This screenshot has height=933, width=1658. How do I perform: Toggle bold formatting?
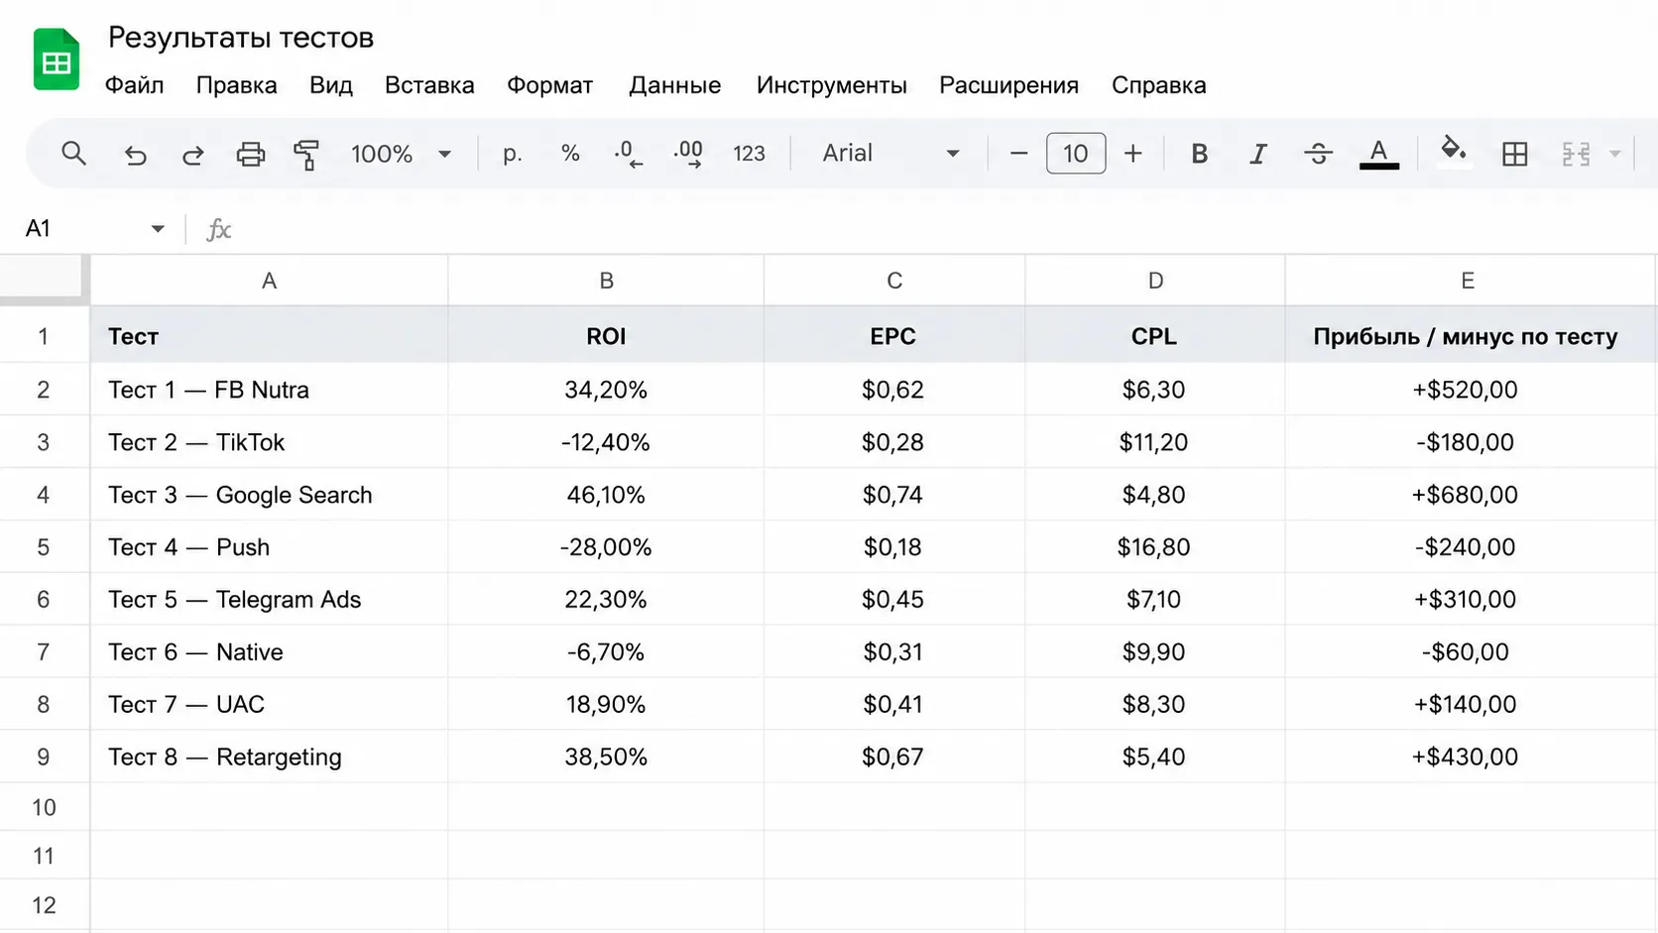(1199, 154)
